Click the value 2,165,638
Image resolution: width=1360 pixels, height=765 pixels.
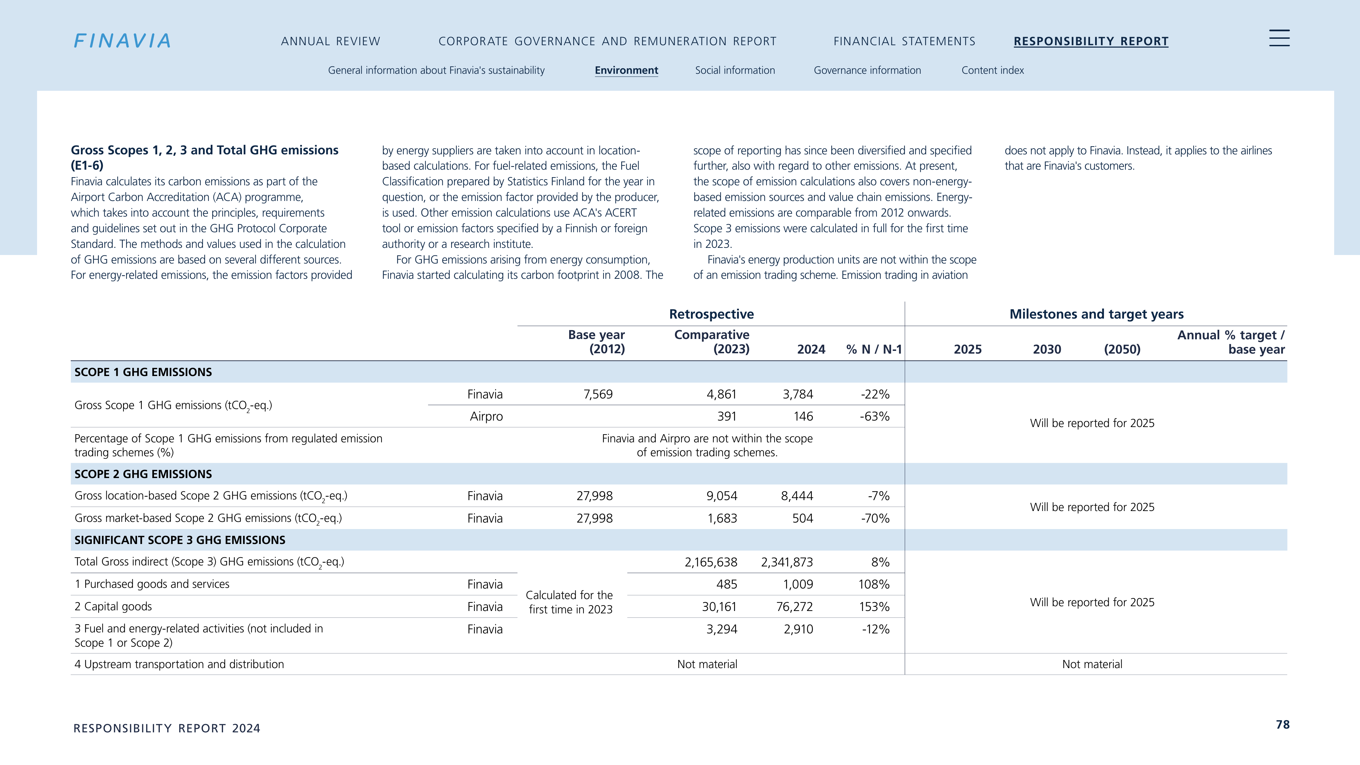pyautogui.click(x=711, y=562)
